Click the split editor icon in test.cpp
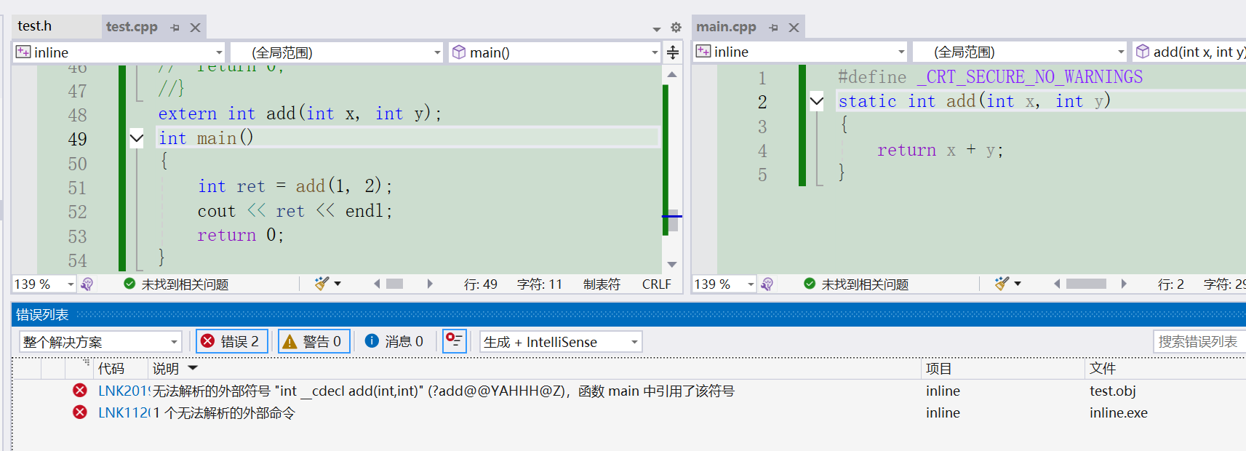 [x=673, y=52]
